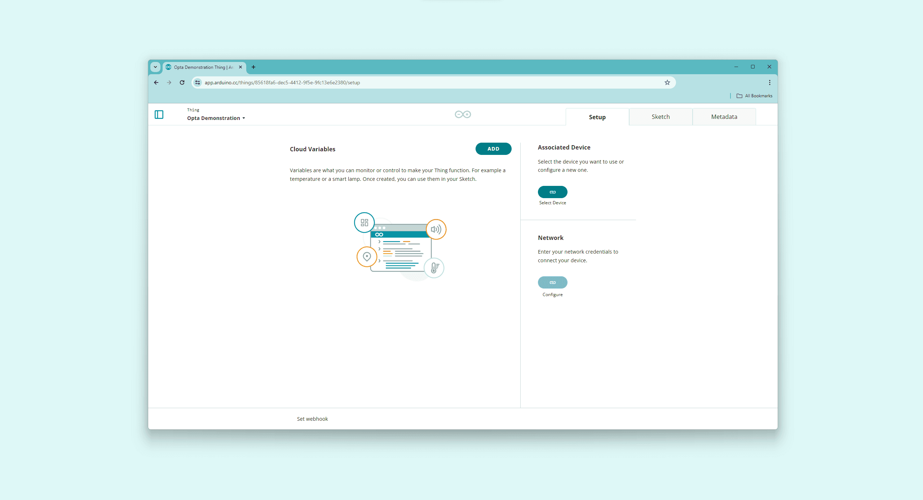This screenshot has height=500, width=923.
Task: Click the Configure network link icon
Action: point(552,282)
